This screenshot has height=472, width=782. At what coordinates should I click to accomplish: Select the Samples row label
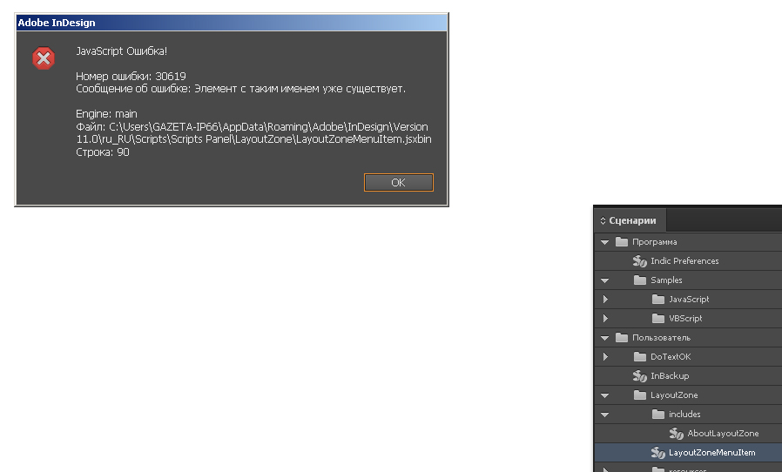[666, 280]
